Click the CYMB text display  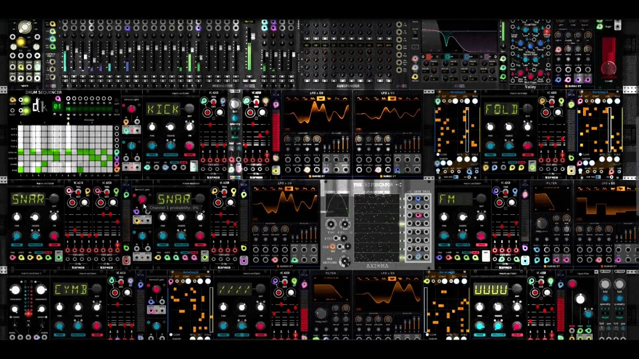(71, 289)
